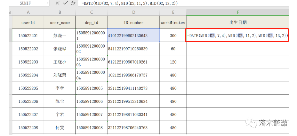Select ID number 321122198811030341
297x136 pixels.
134,115
